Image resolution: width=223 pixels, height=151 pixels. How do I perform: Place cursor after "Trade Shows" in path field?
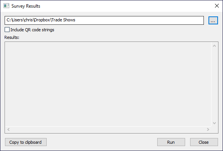(75, 20)
